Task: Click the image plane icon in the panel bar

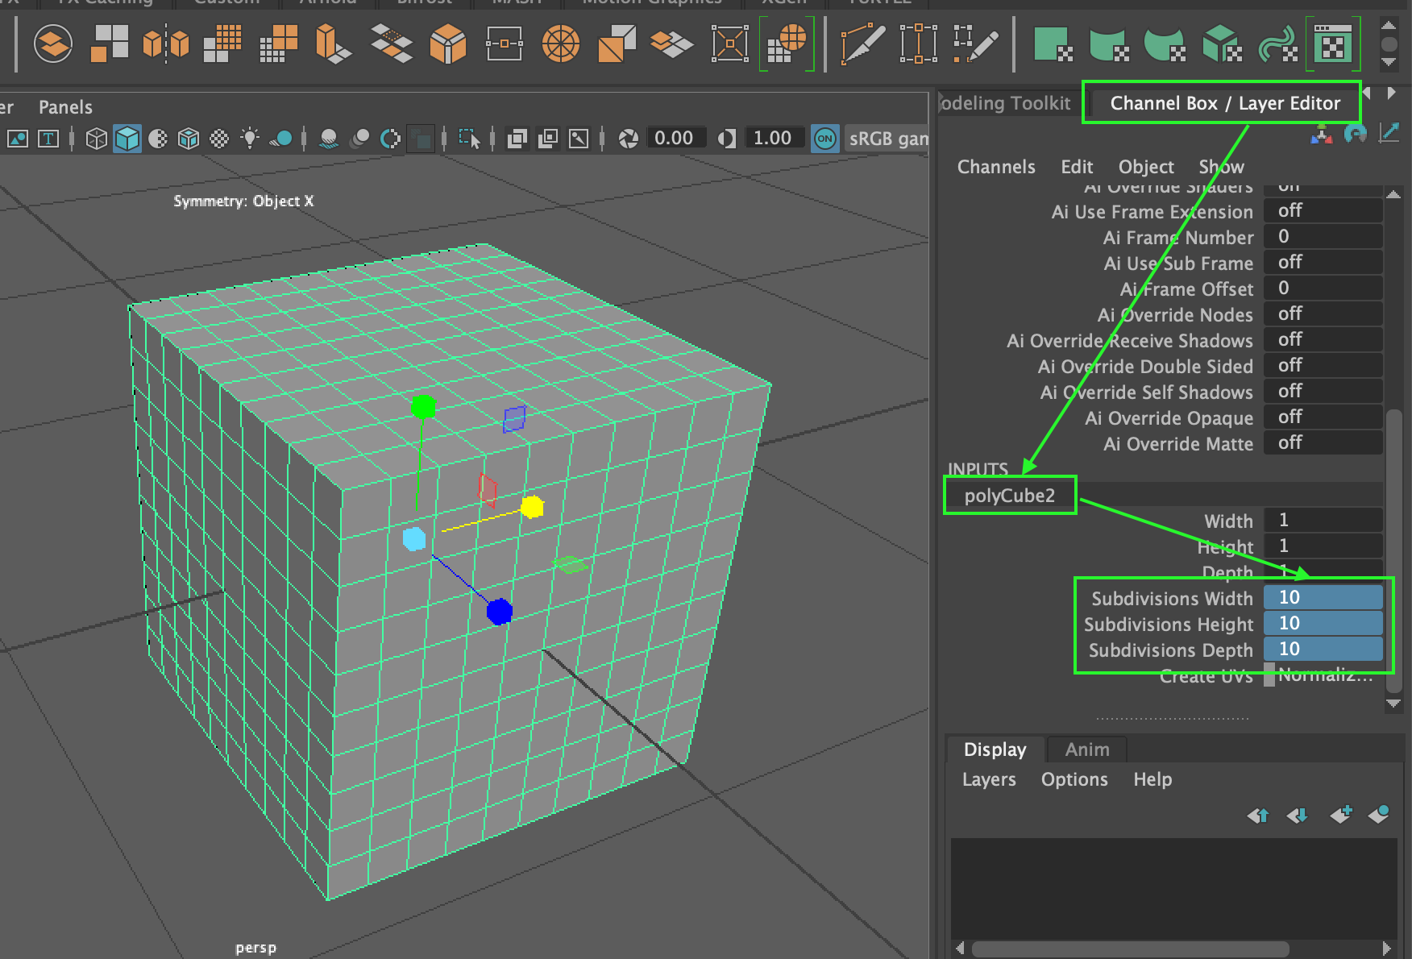Action: tap(18, 139)
